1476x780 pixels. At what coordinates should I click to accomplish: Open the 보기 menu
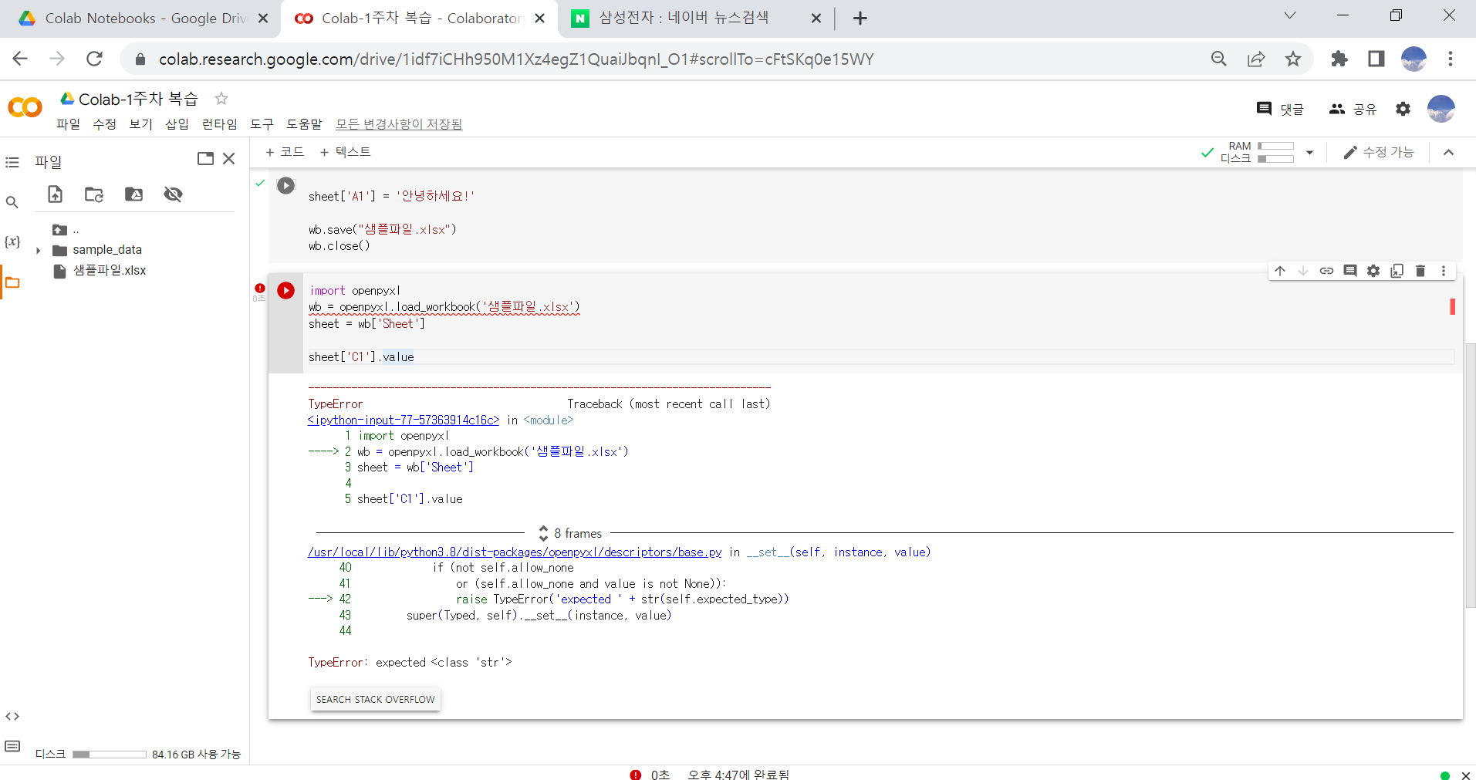click(x=140, y=124)
